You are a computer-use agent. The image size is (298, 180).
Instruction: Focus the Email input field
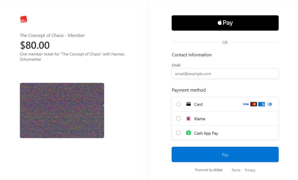click(x=225, y=74)
